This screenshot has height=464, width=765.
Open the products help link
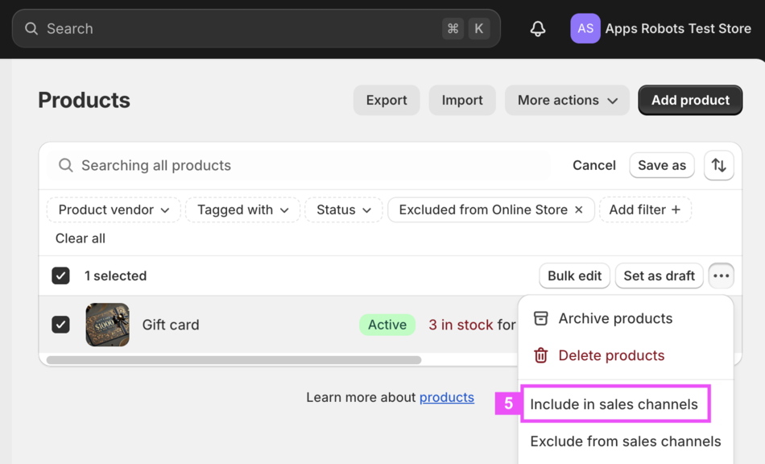[446, 397]
